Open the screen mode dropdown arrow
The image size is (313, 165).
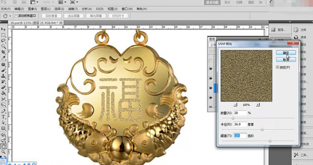coord(77,2)
